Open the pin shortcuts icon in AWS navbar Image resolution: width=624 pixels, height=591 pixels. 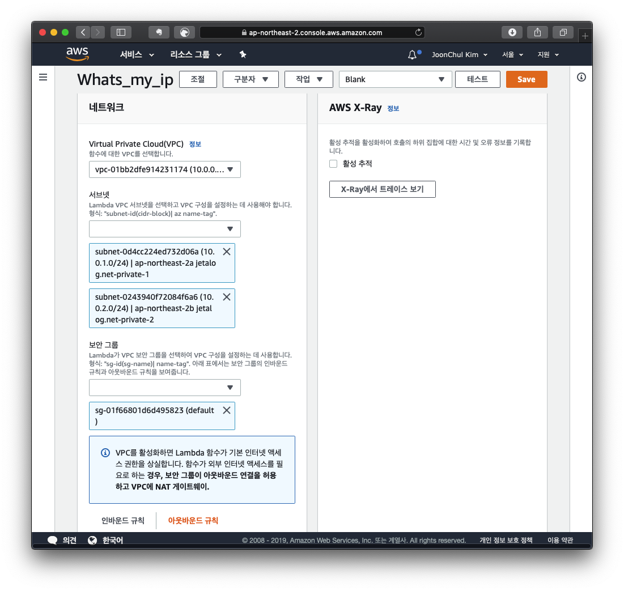coord(243,54)
